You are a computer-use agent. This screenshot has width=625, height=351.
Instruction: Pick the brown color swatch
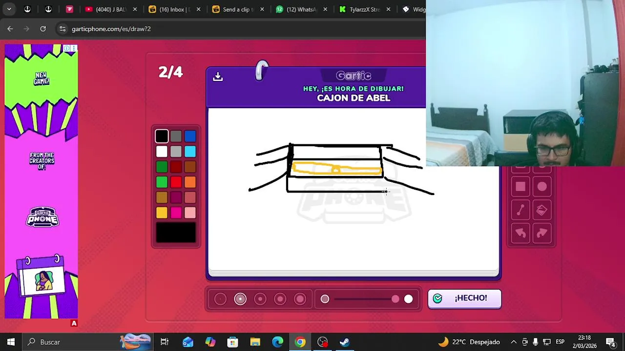coord(190,167)
